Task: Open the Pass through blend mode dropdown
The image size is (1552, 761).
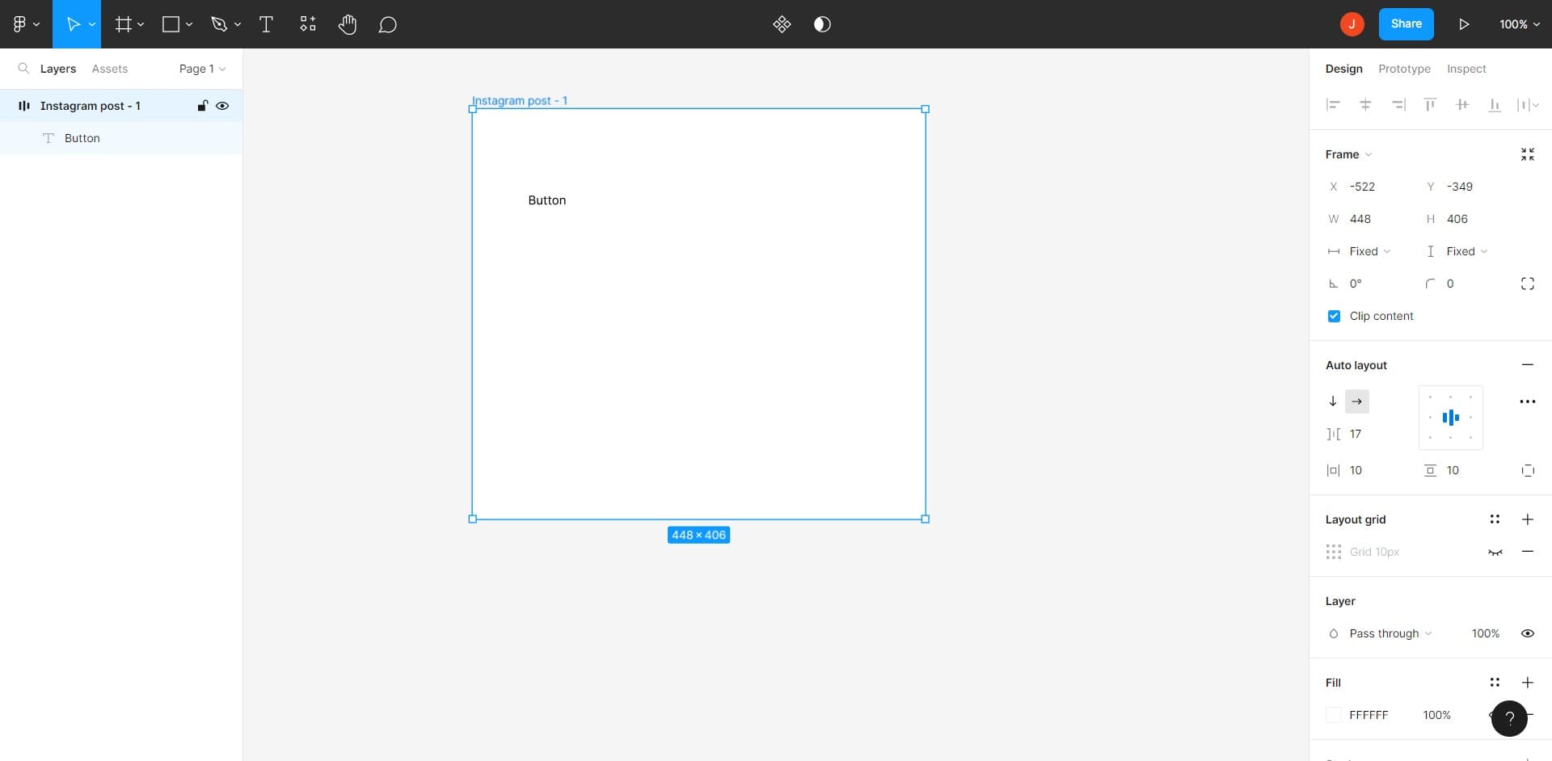Action: coord(1385,633)
